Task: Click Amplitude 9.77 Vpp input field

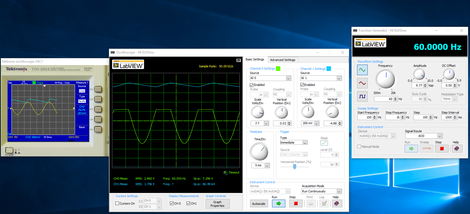Action: [417, 85]
